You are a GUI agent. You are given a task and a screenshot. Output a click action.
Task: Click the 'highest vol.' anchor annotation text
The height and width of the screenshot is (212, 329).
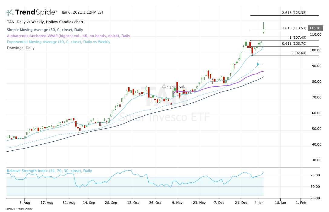click(176, 87)
